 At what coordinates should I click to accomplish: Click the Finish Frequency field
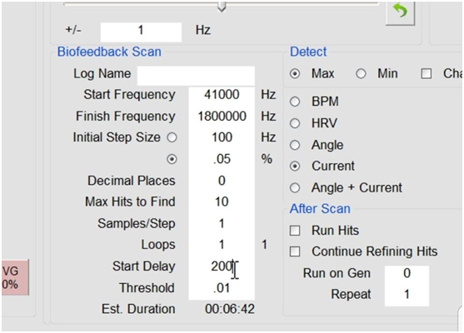coord(222,117)
